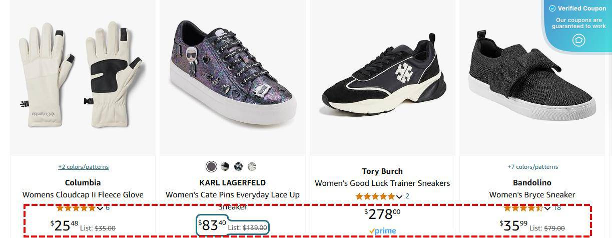Click the $83.40 Karl Lagerfeld price
Image resolution: width=612 pixels, height=238 pixels.
212,225
